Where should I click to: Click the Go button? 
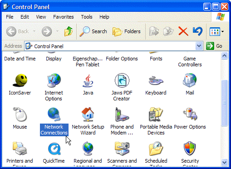click(214, 46)
